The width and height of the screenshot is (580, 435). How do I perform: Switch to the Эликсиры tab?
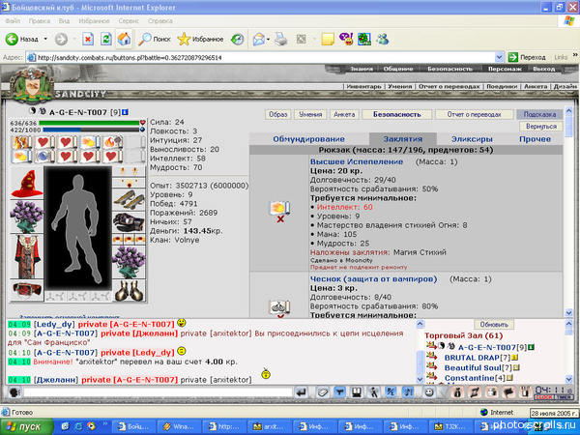(x=472, y=139)
